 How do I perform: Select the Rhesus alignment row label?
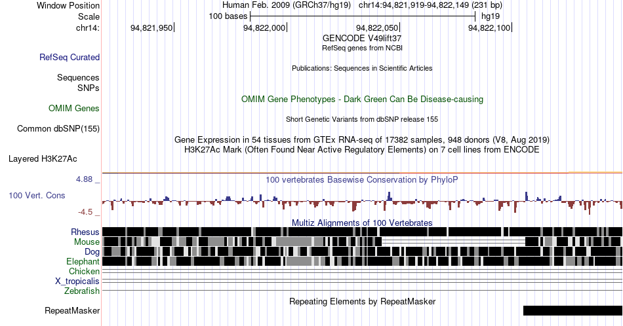85,232
